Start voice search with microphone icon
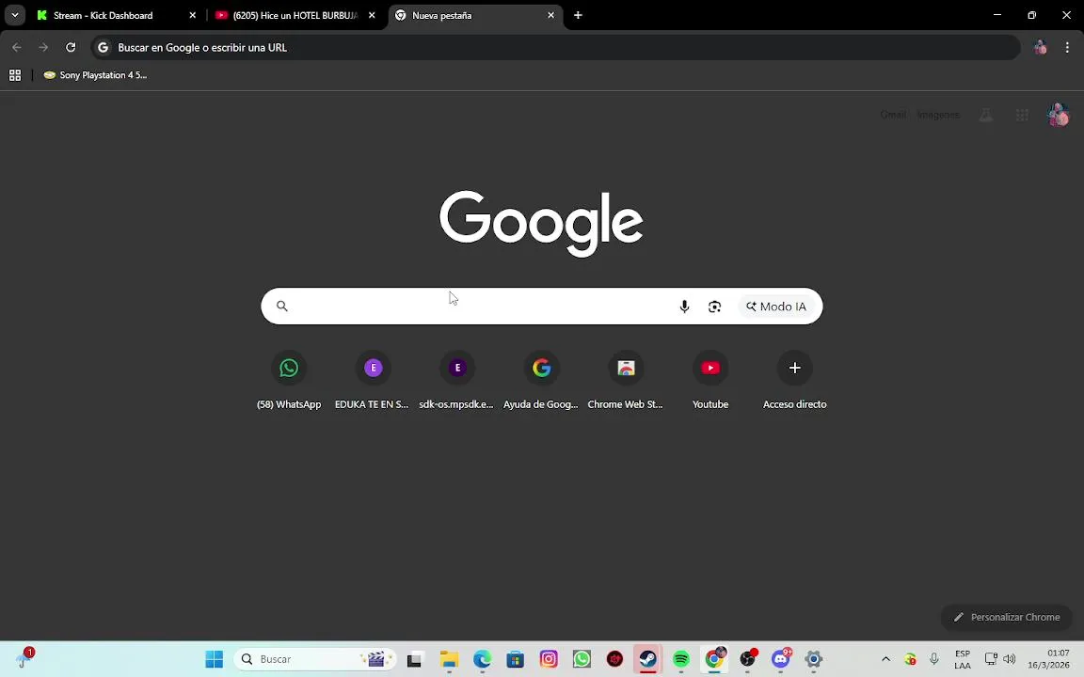 click(684, 306)
